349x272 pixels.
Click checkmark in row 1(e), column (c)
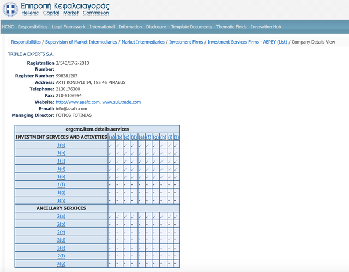(125, 177)
